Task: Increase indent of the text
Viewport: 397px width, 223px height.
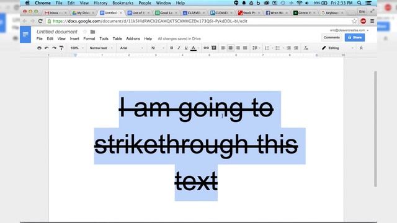Action: [296, 48]
